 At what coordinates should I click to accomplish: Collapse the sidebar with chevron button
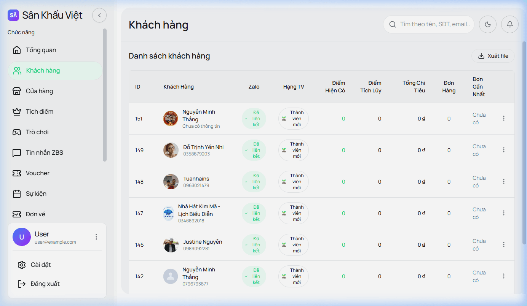point(99,15)
